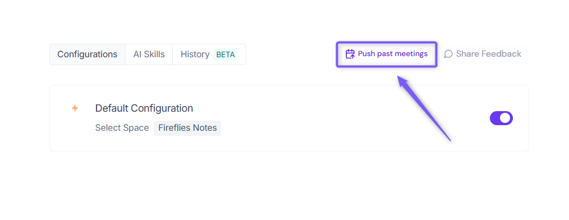Switch to the AI Skills tab
569x220 pixels.
point(149,54)
